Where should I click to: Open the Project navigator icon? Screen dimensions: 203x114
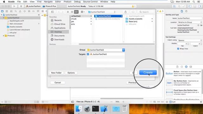pyautogui.click(x=2, y=11)
